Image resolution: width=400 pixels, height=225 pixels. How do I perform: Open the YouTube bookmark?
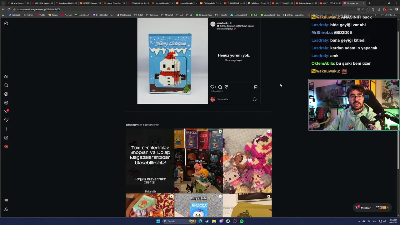pos(66,15)
